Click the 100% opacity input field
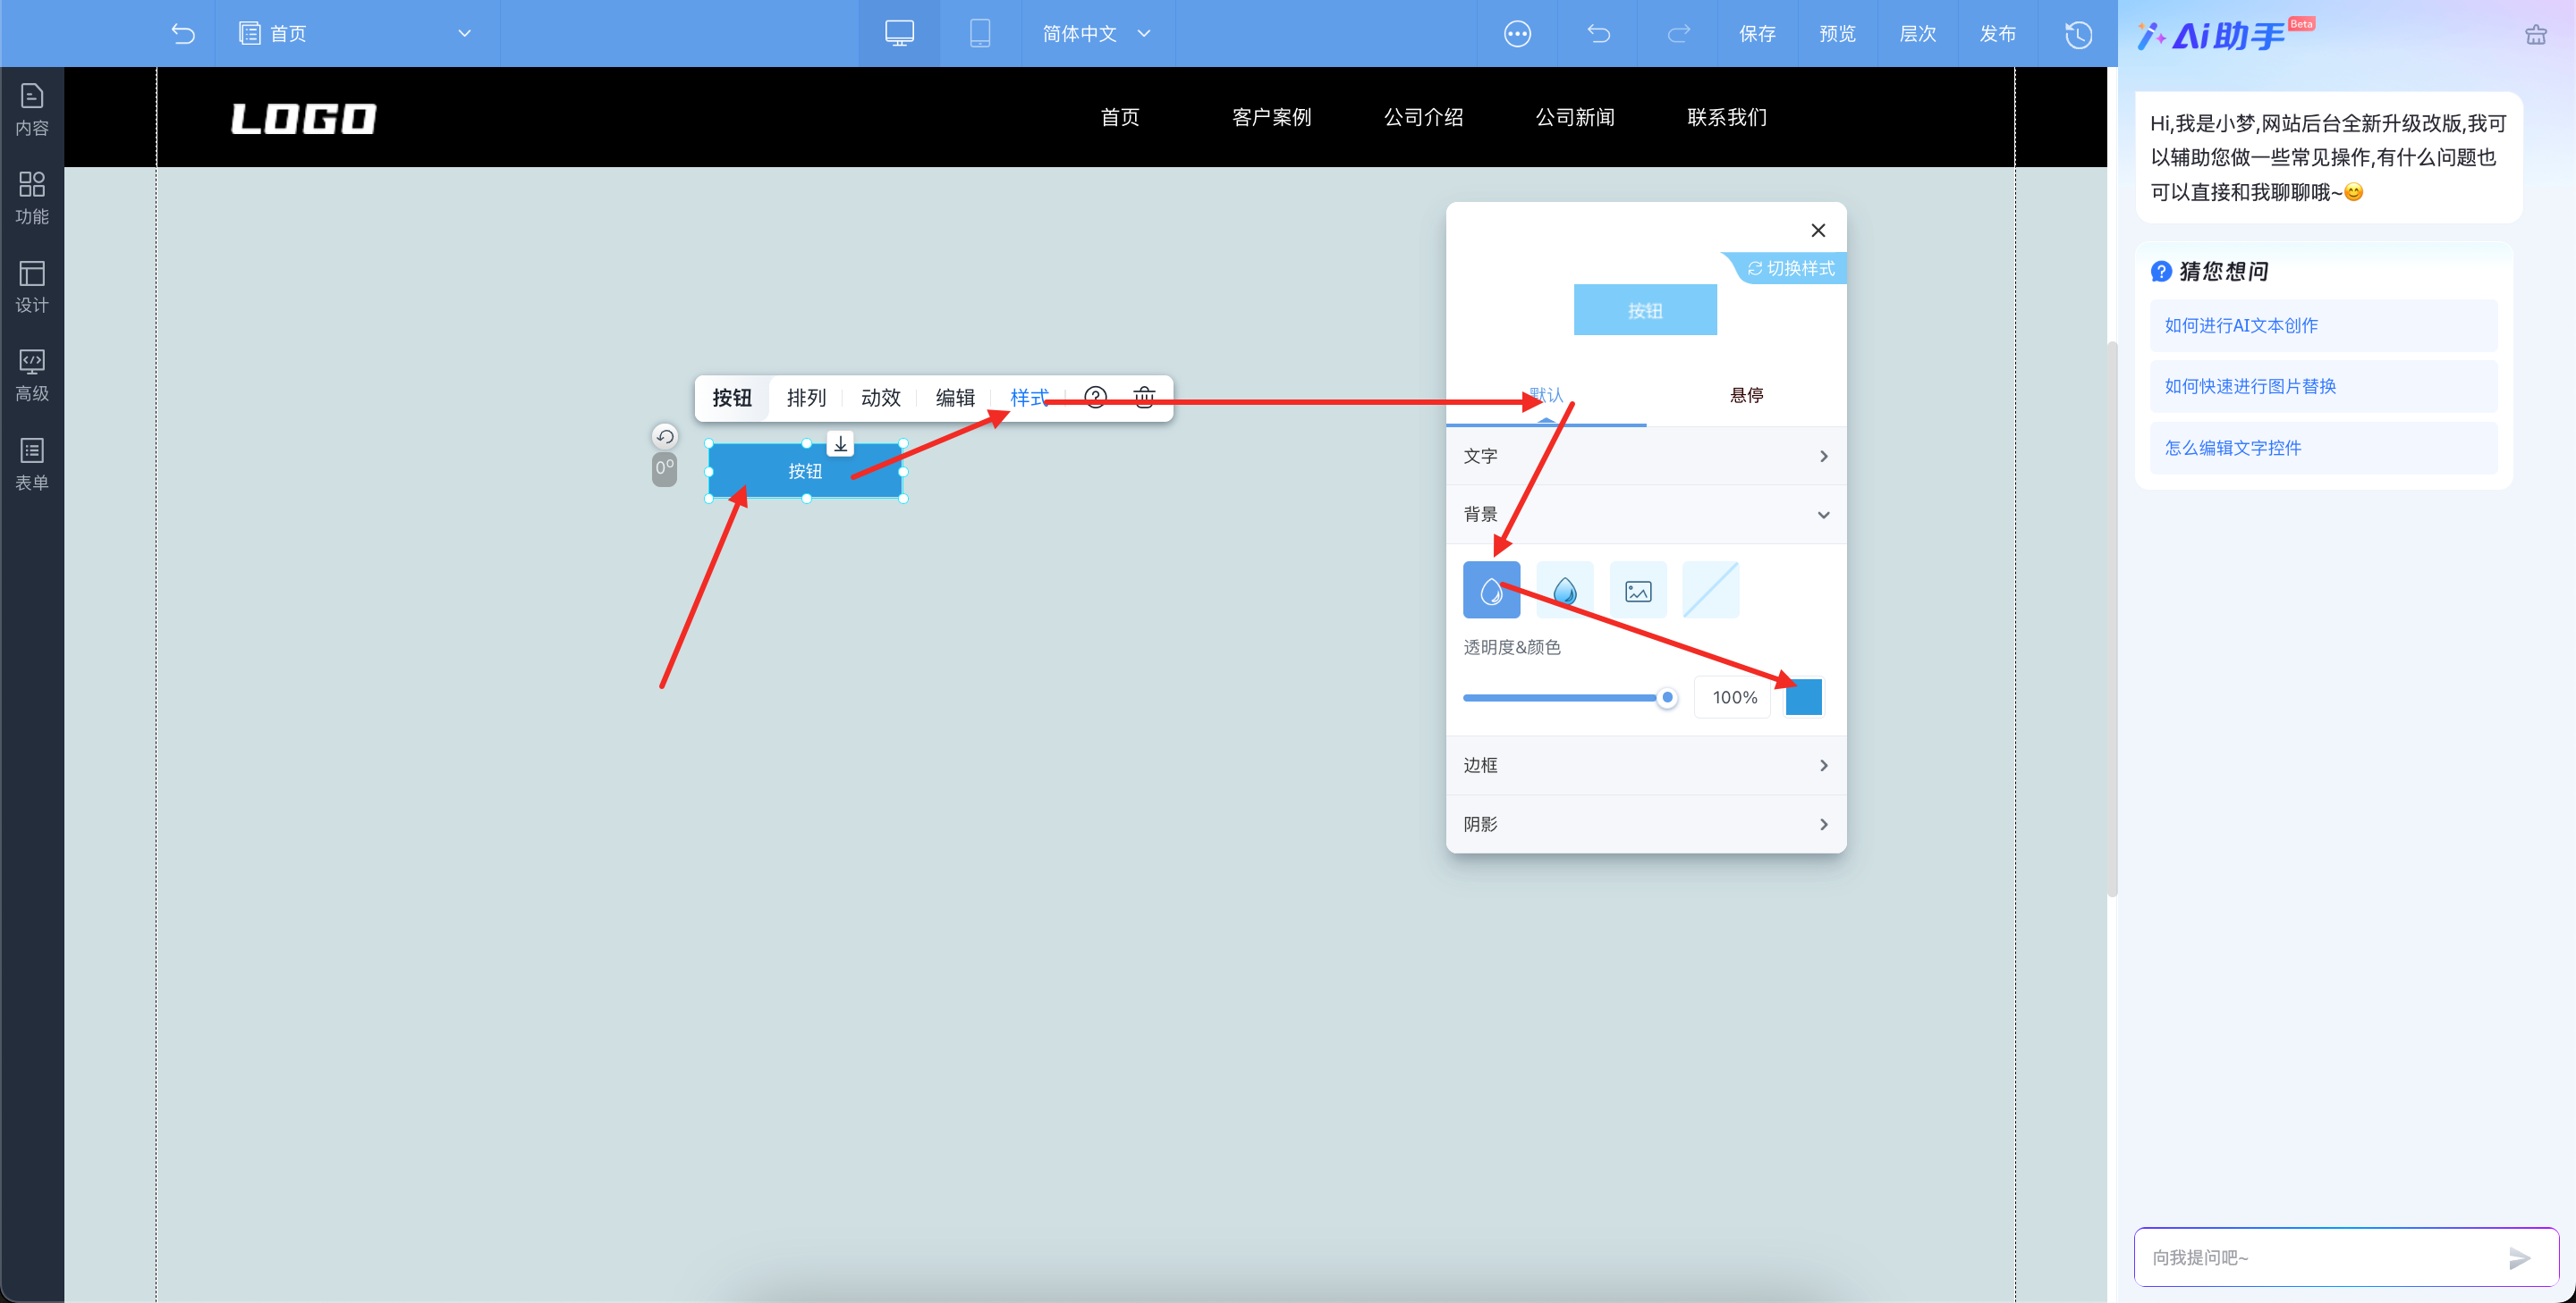 pyautogui.click(x=1733, y=697)
